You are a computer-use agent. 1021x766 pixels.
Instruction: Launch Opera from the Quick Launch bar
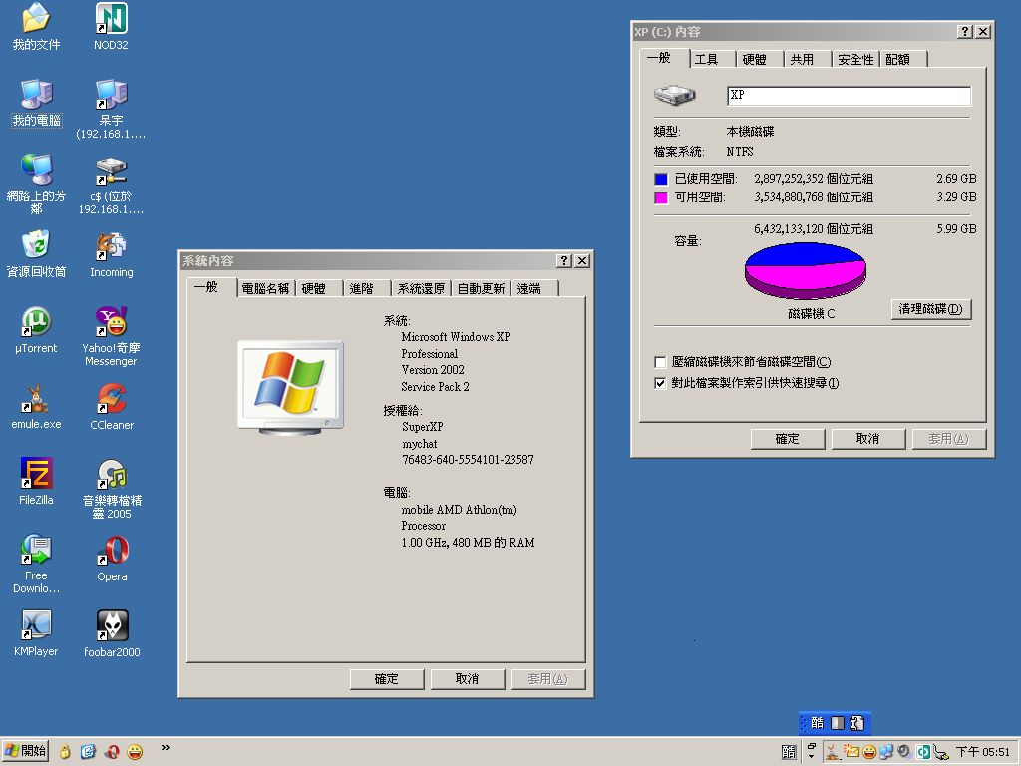(x=112, y=752)
